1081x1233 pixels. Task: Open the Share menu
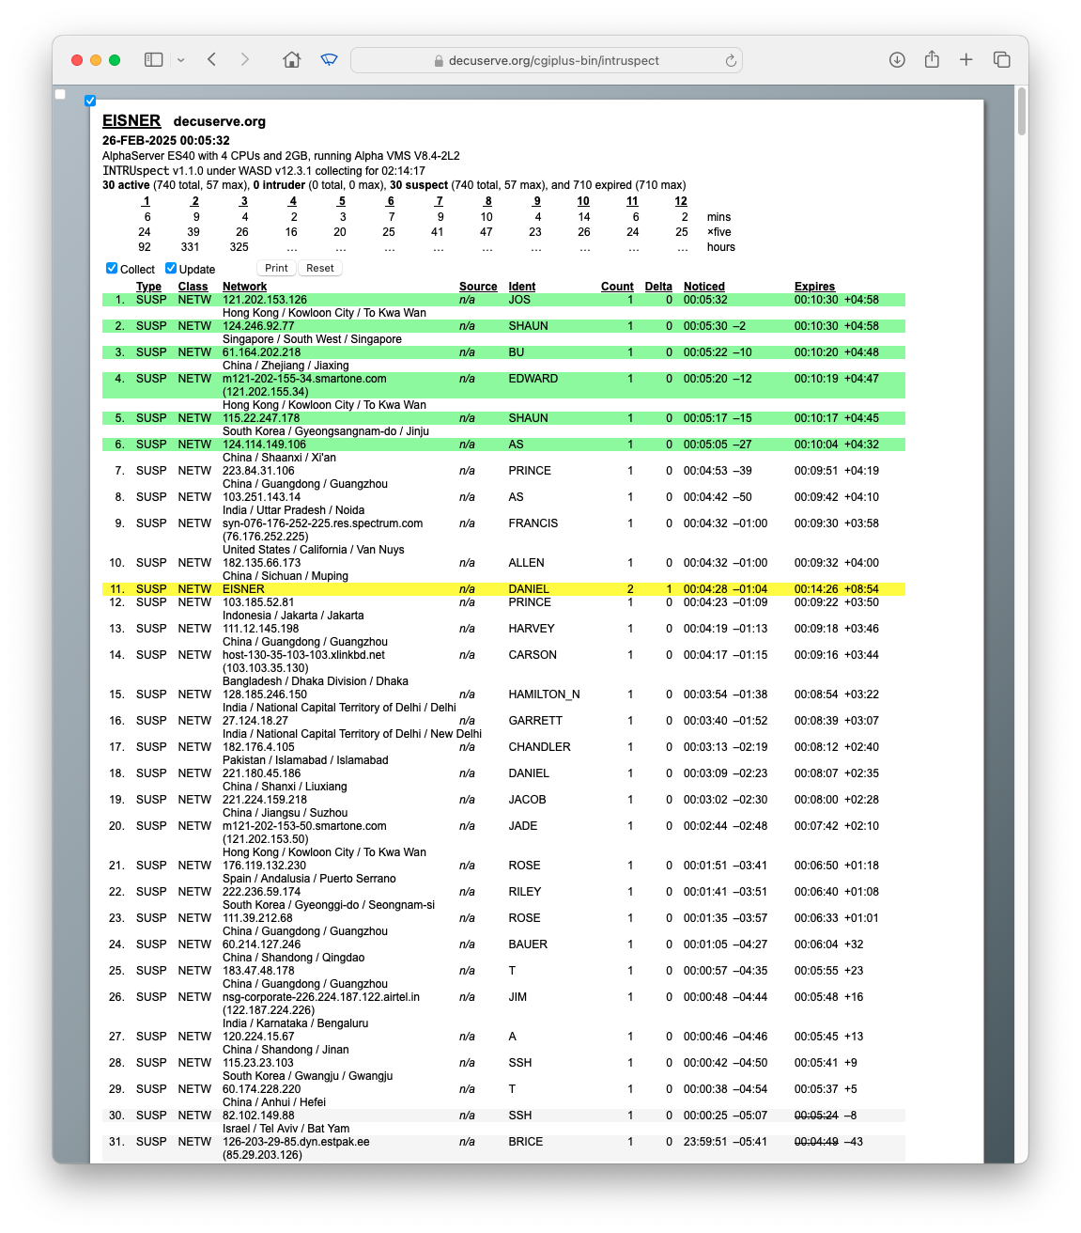(x=932, y=59)
